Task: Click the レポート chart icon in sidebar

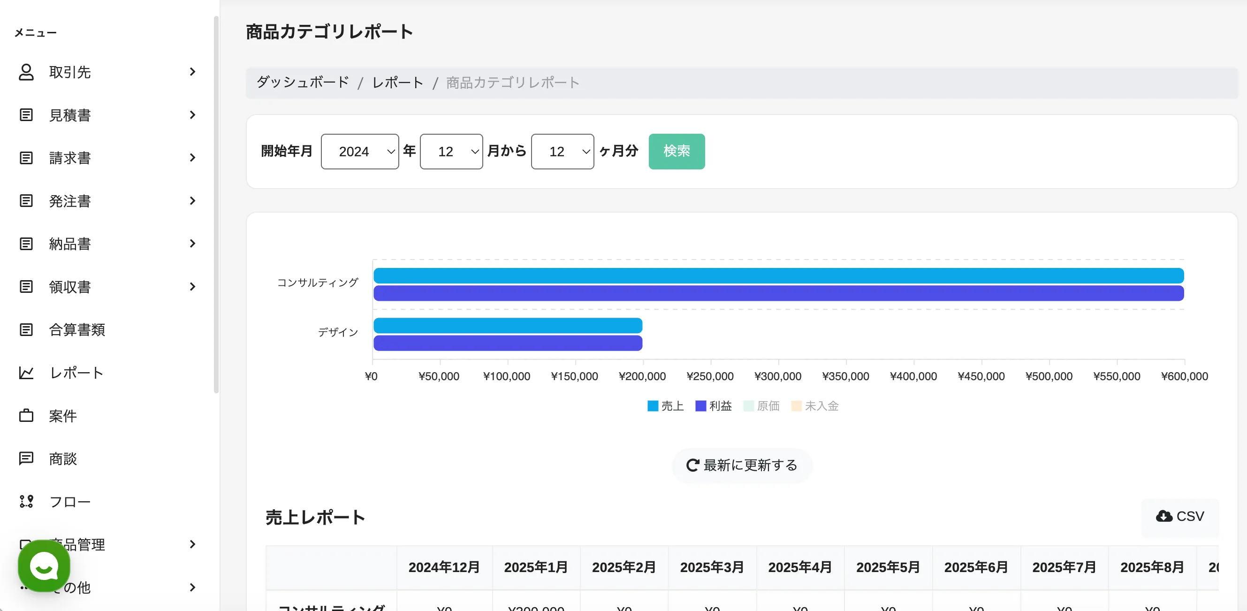Action: pos(26,373)
